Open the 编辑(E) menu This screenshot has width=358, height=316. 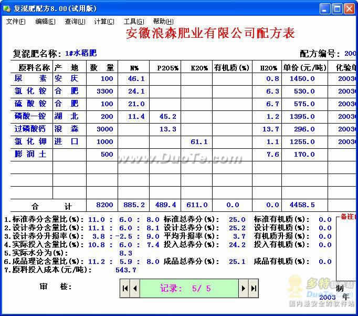pyautogui.click(x=45, y=22)
